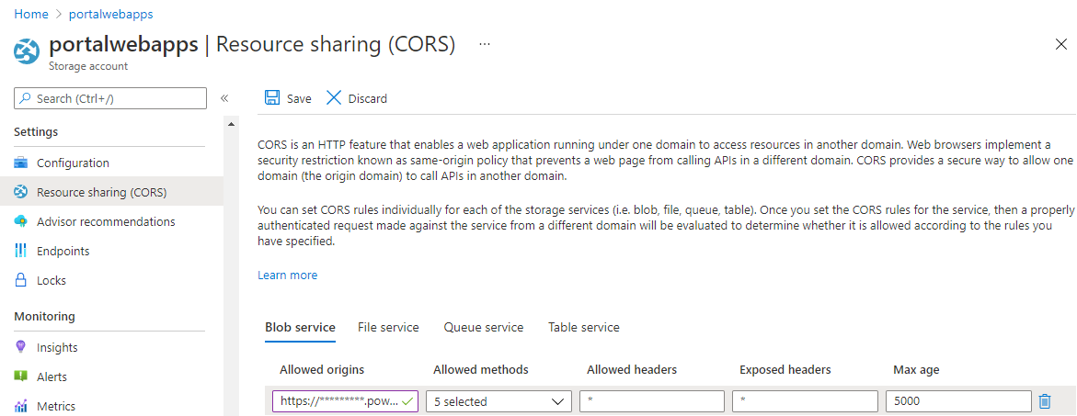Click the Configuration briefcase icon in sidebar
Viewport: 1077px width, 416px height.
pyautogui.click(x=20, y=163)
